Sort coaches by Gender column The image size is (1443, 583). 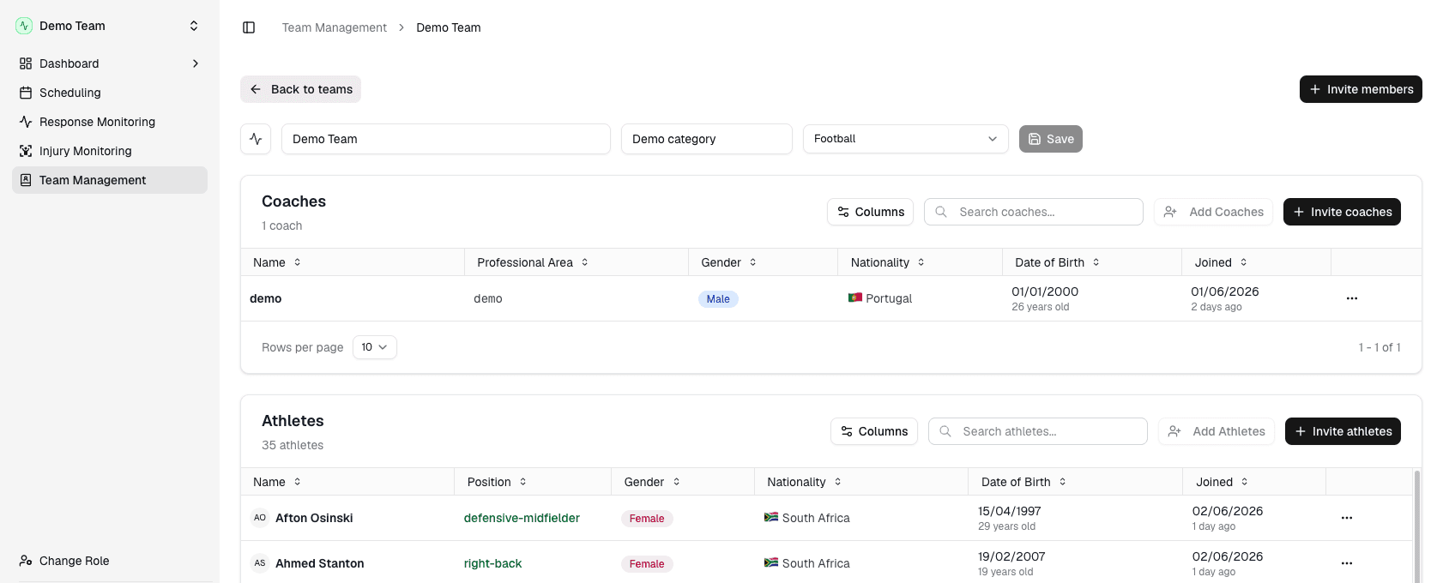729,262
